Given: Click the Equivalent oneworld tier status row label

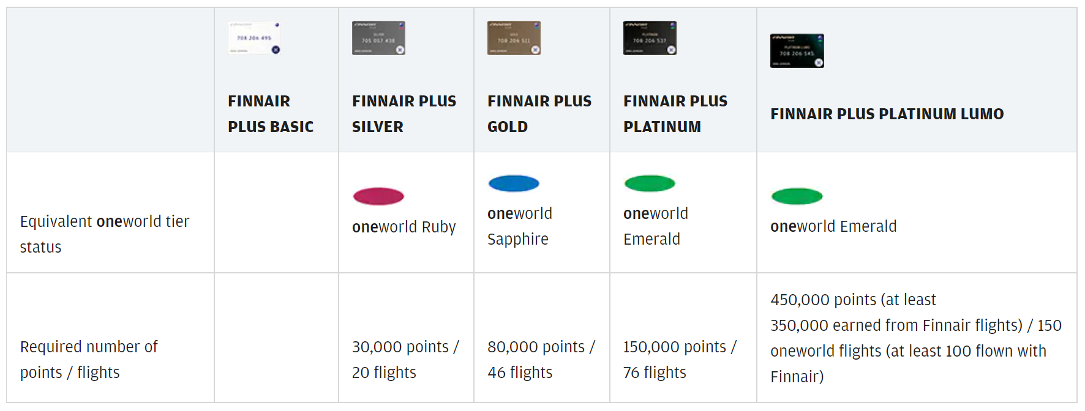Looking at the screenshot, I should [105, 234].
